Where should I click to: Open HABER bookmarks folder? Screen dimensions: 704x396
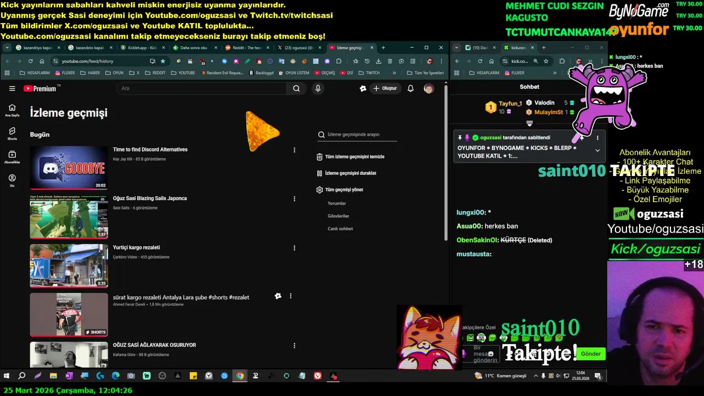point(90,73)
